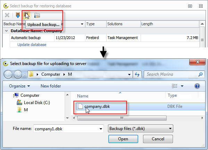
Task: Collapse the Database Name: Company group
Action: (x=6, y=31)
